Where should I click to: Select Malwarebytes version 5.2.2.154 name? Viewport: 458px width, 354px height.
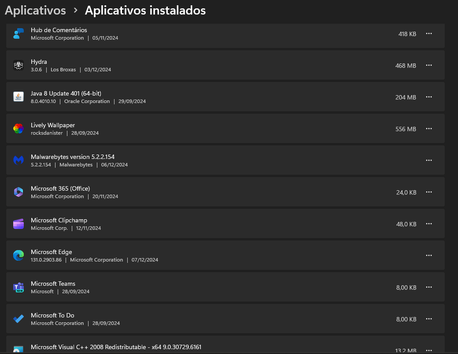(73, 157)
